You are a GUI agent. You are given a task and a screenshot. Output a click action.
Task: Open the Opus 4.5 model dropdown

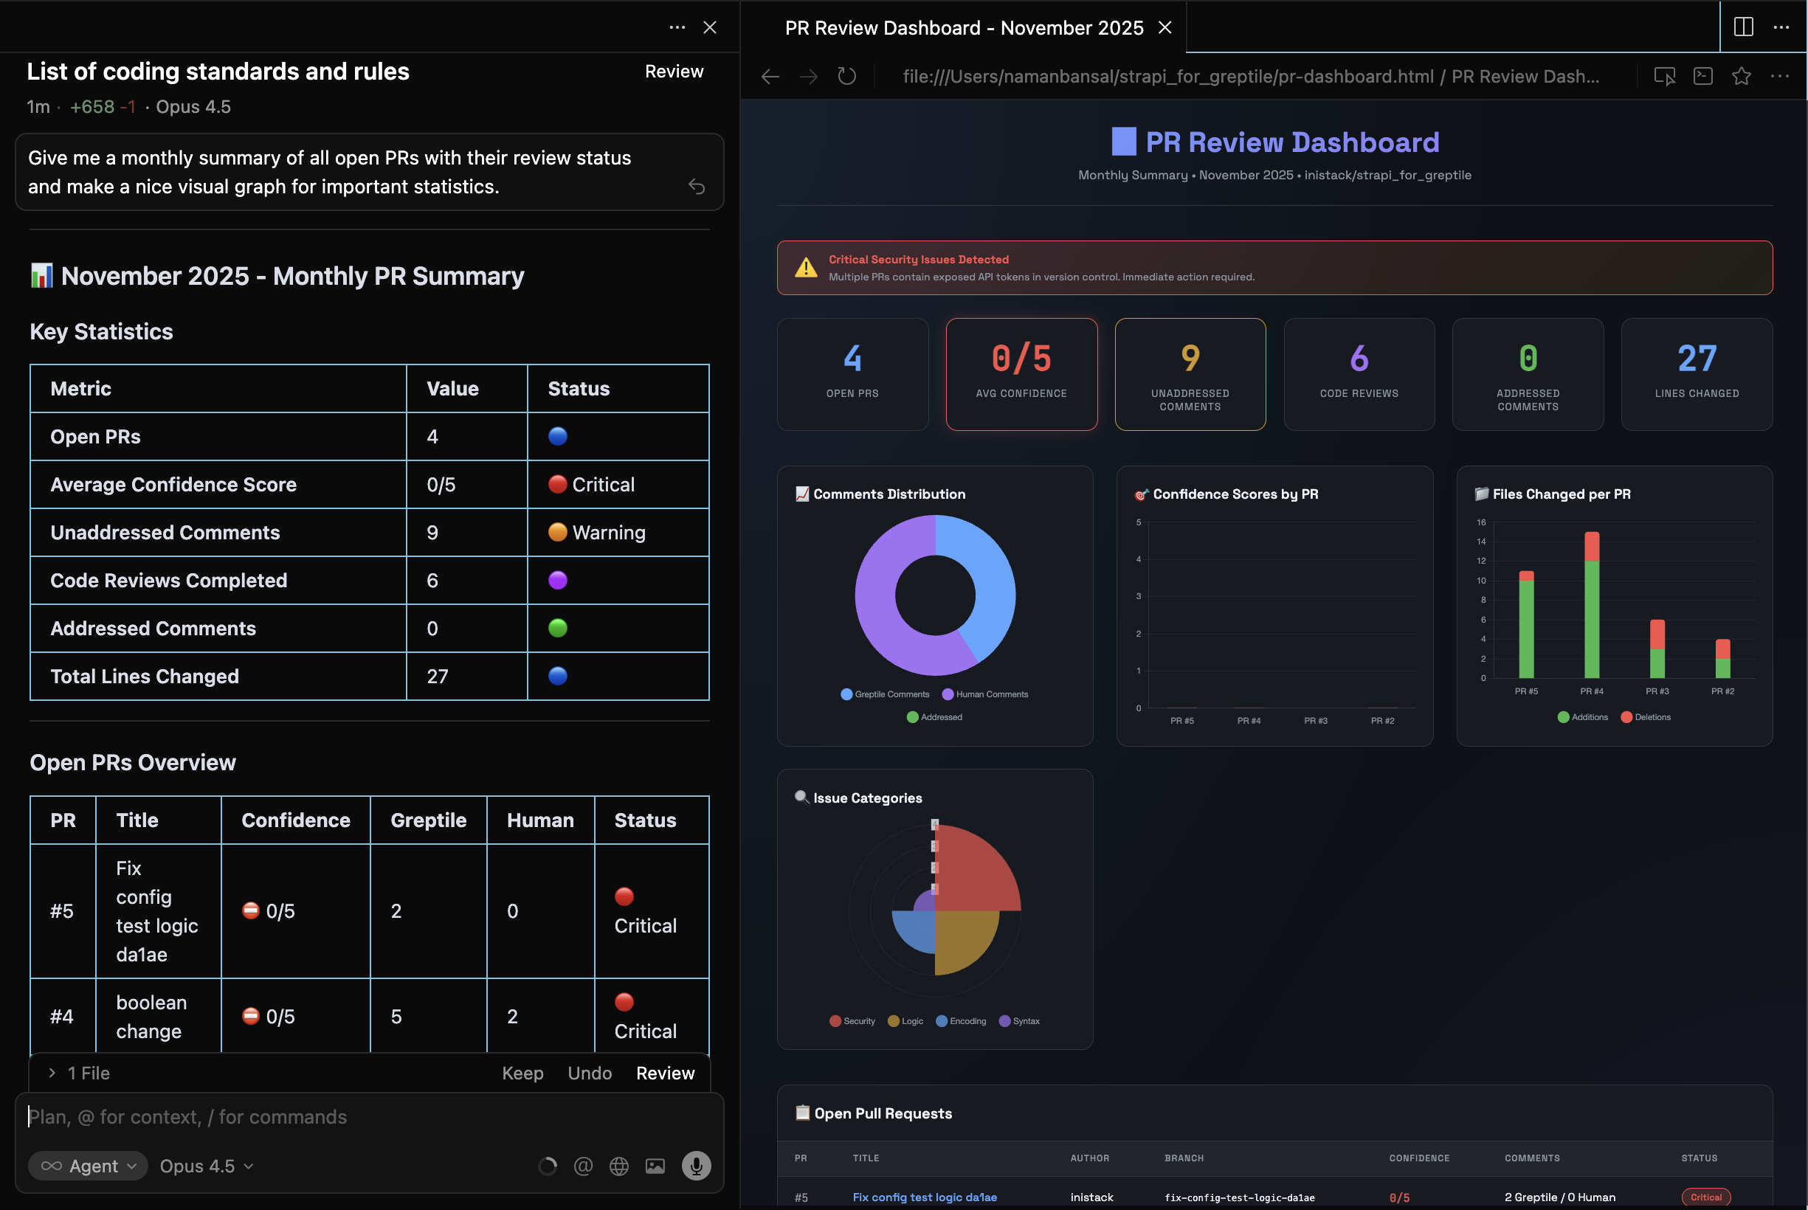pyautogui.click(x=204, y=1166)
